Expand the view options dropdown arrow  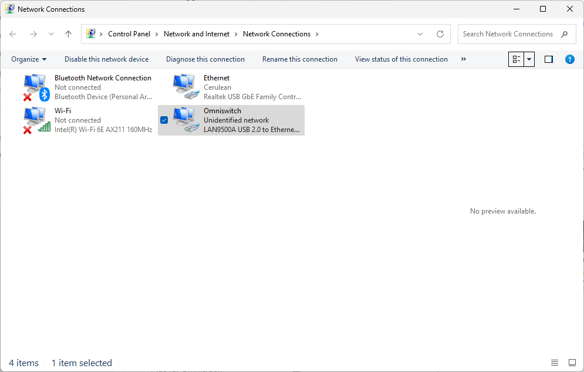[x=529, y=59]
